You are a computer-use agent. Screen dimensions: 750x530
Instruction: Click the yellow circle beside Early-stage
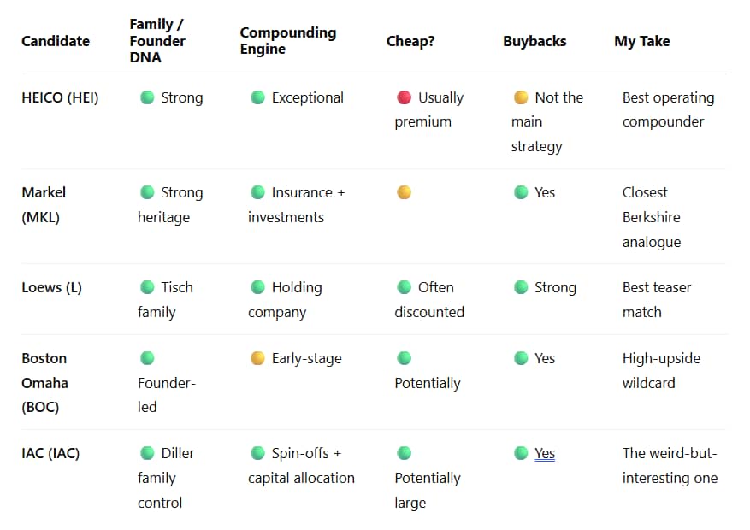(257, 358)
